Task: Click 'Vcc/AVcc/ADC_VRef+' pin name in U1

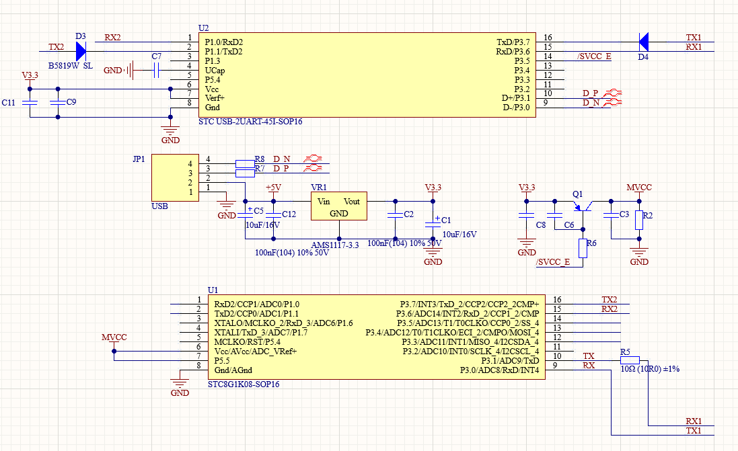Action: (x=256, y=352)
